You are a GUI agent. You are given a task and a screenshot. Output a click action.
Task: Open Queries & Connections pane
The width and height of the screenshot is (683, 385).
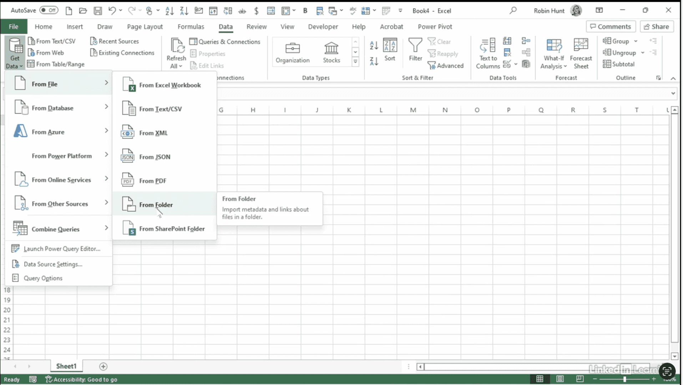pyautogui.click(x=225, y=42)
